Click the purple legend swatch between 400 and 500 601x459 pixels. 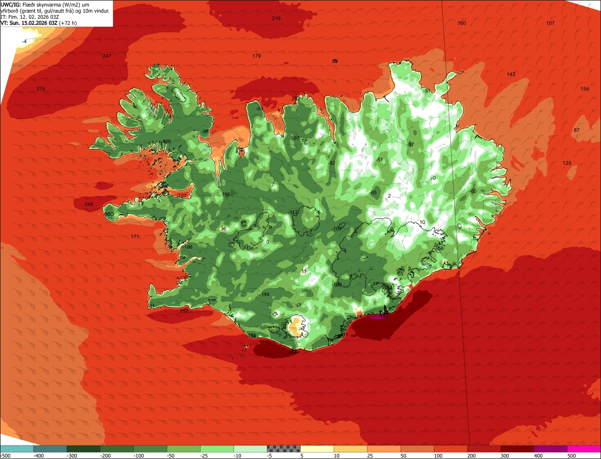(551, 449)
